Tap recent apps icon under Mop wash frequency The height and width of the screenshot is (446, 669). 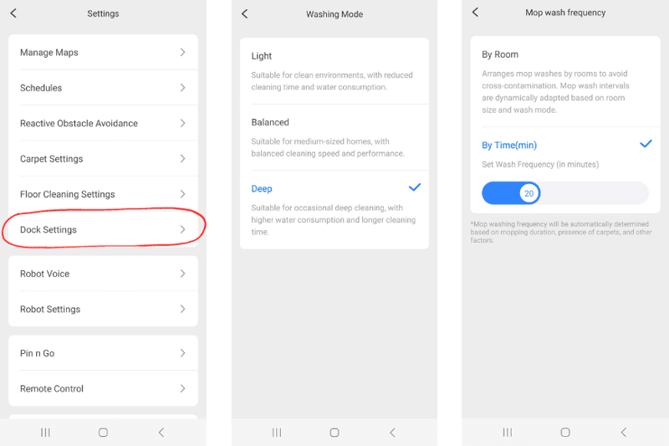click(x=508, y=433)
